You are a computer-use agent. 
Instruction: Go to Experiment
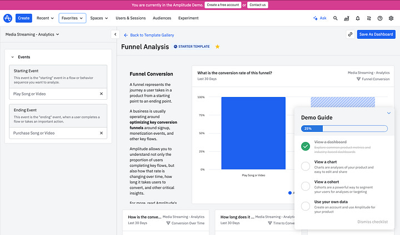pyautogui.click(x=188, y=18)
